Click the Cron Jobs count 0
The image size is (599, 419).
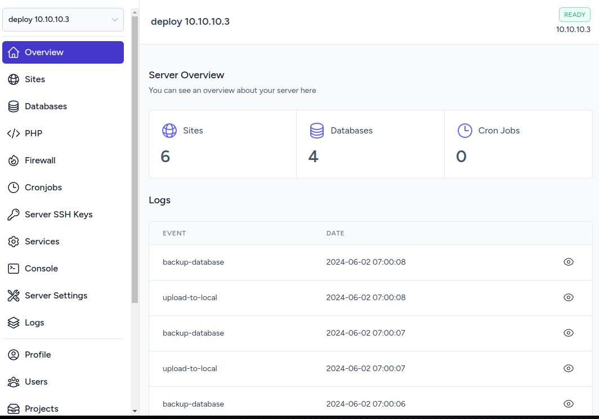(x=461, y=157)
